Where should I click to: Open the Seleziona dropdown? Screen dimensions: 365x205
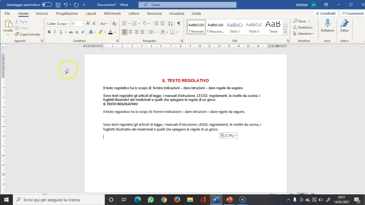304,34
